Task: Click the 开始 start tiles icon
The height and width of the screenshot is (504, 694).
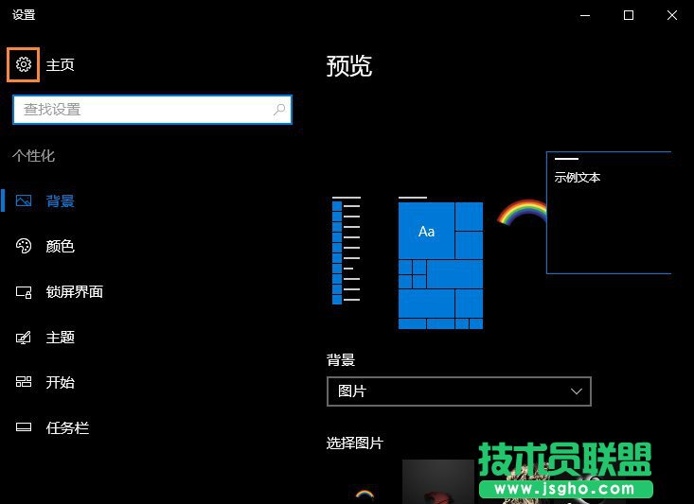Action: (24, 381)
